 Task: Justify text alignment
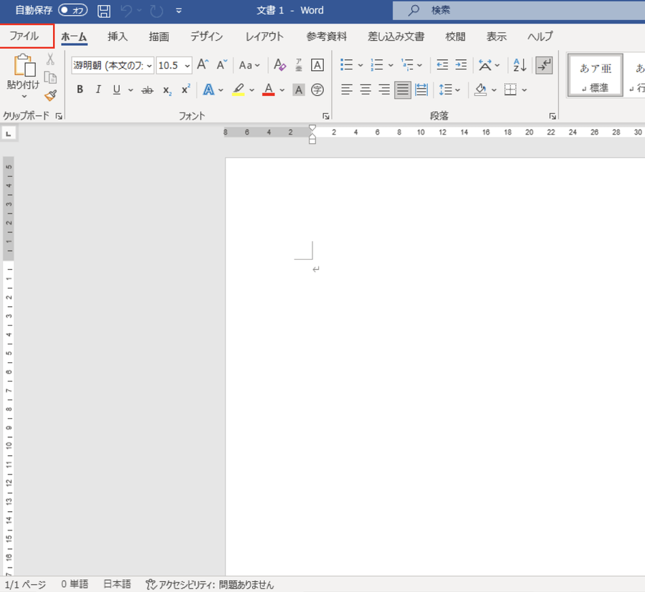(403, 89)
